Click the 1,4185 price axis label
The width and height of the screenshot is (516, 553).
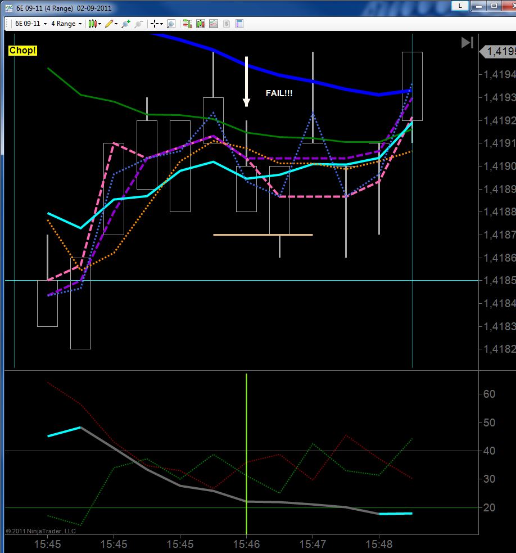500,280
